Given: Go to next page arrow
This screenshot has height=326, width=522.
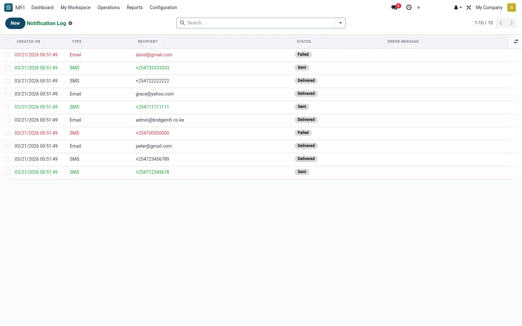Looking at the screenshot, I should tap(512, 23).
